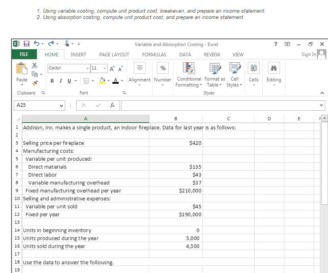Switch to the DATA ribbon tab
The width and height of the screenshot is (328, 273).
[x=185, y=54]
